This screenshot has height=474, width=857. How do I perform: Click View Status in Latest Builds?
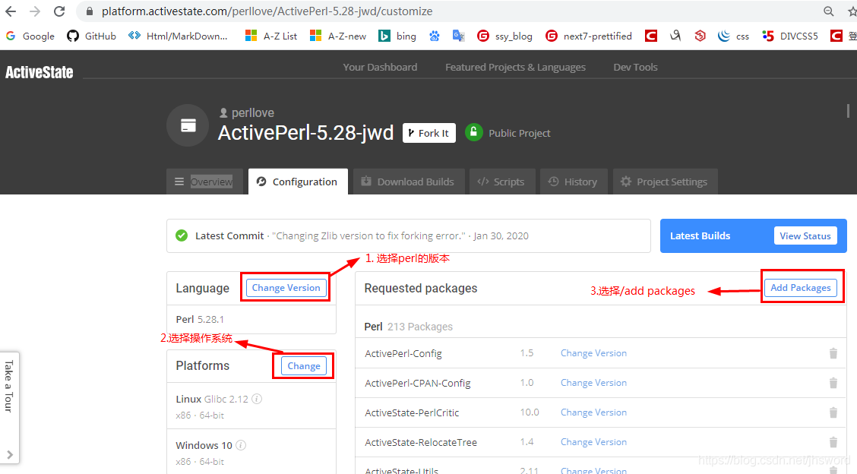(x=805, y=235)
